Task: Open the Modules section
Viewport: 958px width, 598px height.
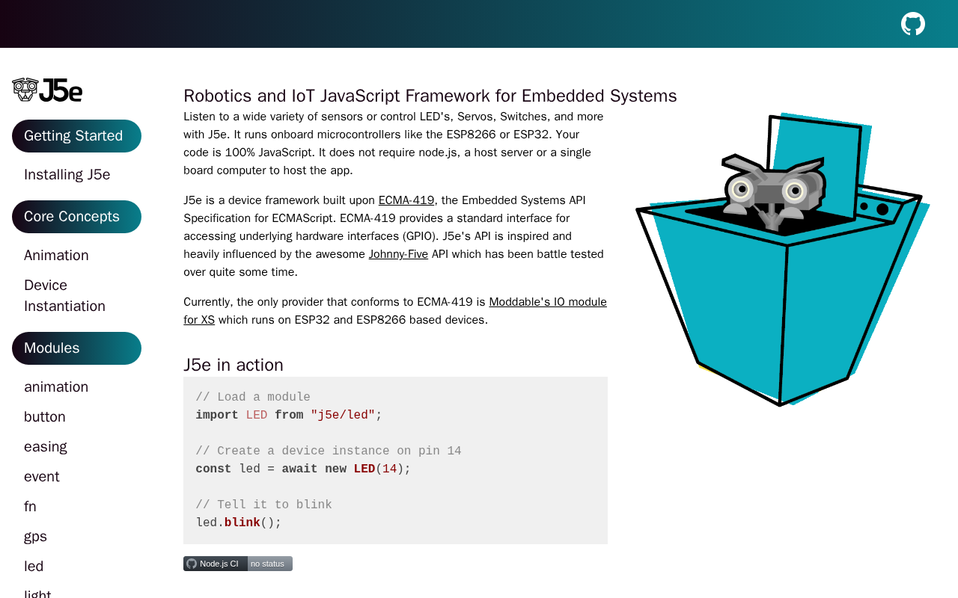Action: tap(76, 348)
